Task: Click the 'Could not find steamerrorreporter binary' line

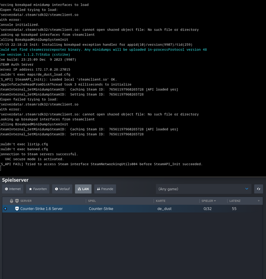Action: (x=103, y=49)
